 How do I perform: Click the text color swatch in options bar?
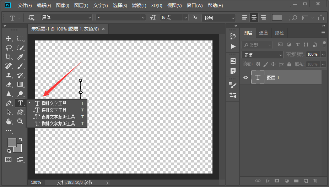[x=277, y=18]
